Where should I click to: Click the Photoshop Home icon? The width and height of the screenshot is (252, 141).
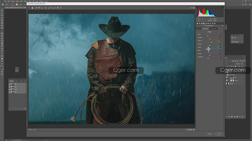3,5
